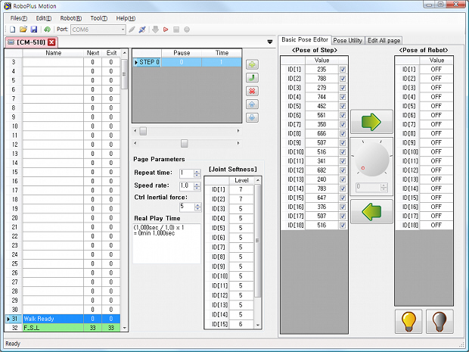469x352 pixels.
Task: Select the F_S_L page row
Action: pyautogui.click(x=63, y=328)
